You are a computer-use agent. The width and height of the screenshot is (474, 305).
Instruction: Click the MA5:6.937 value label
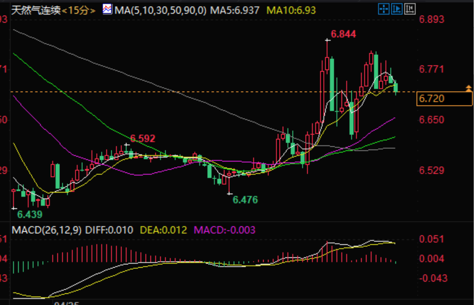click(x=234, y=10)
